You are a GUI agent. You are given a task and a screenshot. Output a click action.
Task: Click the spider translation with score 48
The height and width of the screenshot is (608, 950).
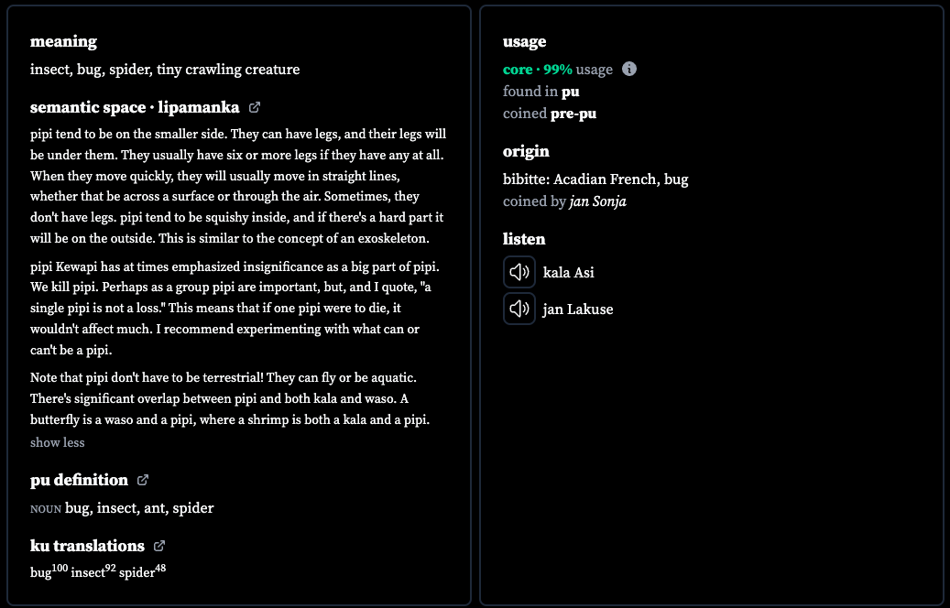pos(142,571)
